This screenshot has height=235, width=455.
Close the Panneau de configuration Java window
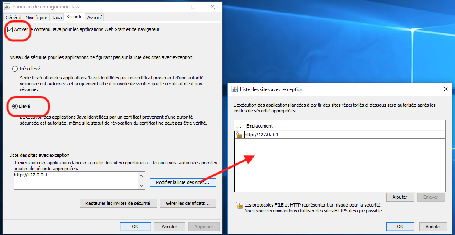213,7
